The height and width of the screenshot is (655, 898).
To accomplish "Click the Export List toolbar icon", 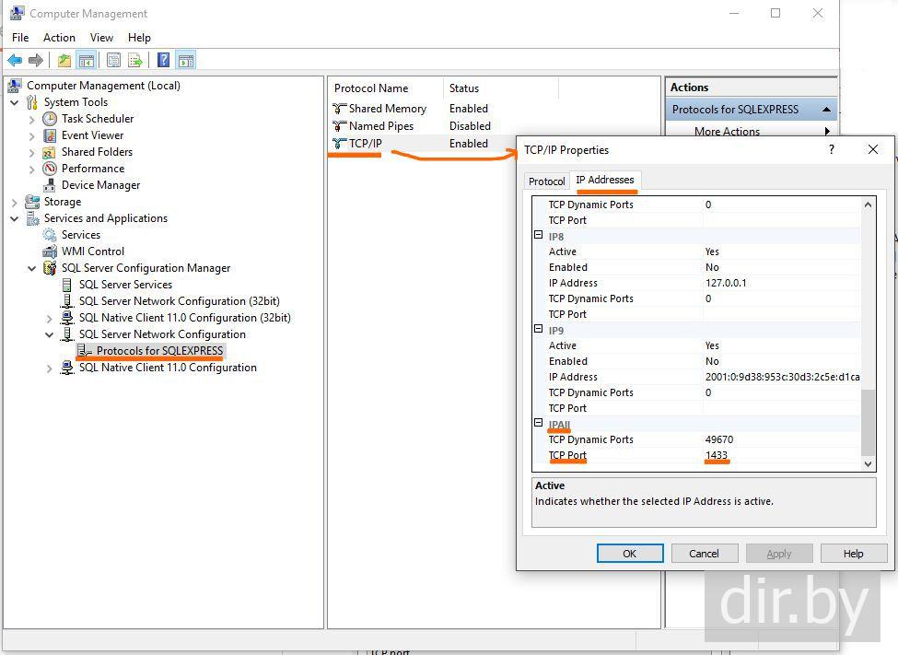I will [x=135, y=61].
